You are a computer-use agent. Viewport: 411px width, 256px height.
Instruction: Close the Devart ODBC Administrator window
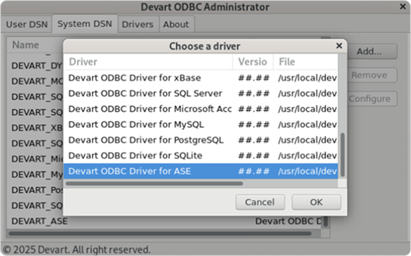(403, 7)
